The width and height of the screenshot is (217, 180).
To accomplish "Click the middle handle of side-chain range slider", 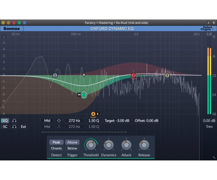I will click(x=84, y=132).
